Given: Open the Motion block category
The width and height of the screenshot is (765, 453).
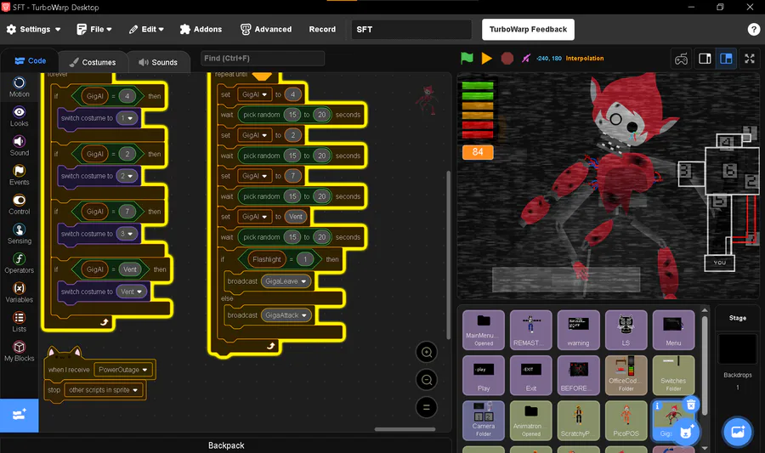Looking at the screenshot, I should 19,88.
